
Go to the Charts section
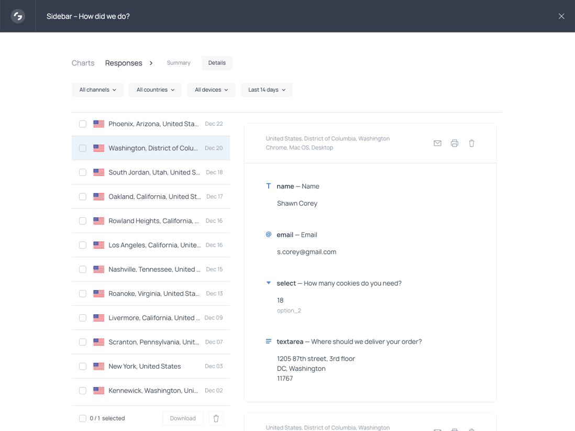coord(83,63)
